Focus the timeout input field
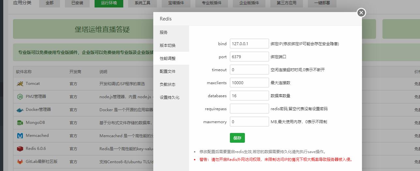This screenshot has height=171, width=420. pos(249,70)
